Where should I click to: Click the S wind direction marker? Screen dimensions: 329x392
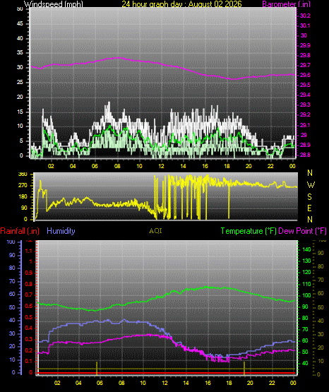point(309,197)
